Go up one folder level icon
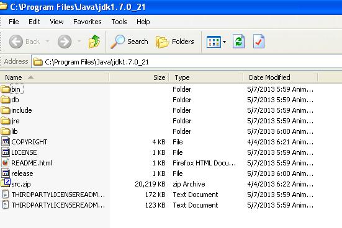This screenshot has width=342, height=228. (94, 42)
